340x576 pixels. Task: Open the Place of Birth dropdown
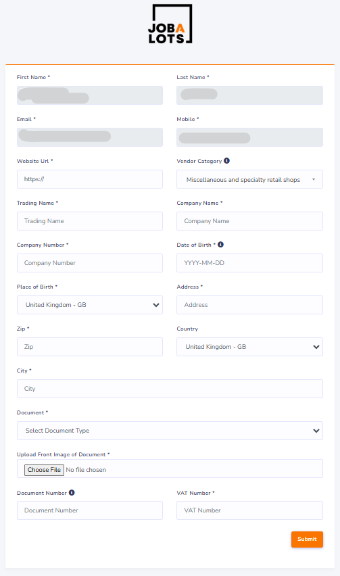pyautogui.click(x=90, y=305)
